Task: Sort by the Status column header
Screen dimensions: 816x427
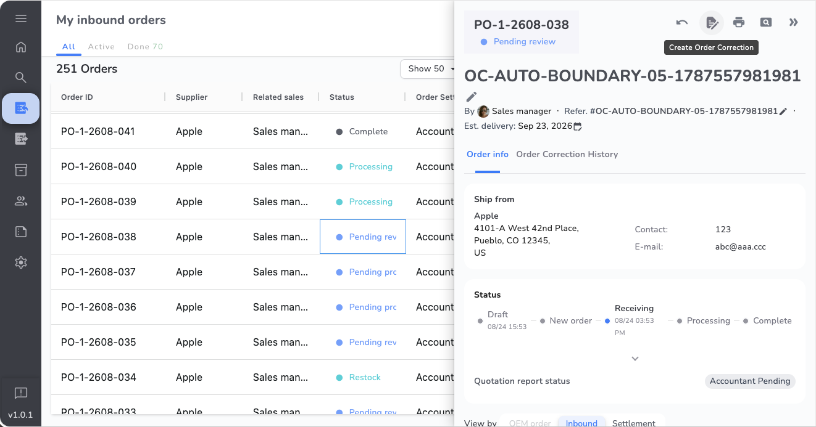Action: click(x=341, y=97)
